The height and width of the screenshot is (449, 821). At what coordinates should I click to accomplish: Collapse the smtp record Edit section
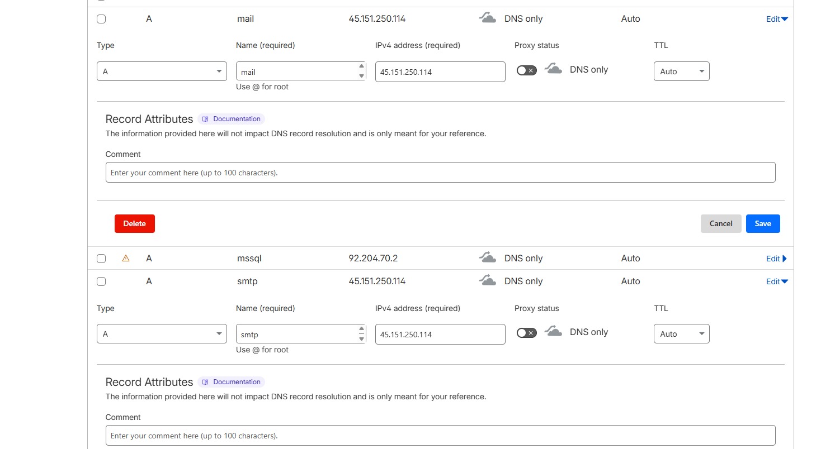[777, 281]
